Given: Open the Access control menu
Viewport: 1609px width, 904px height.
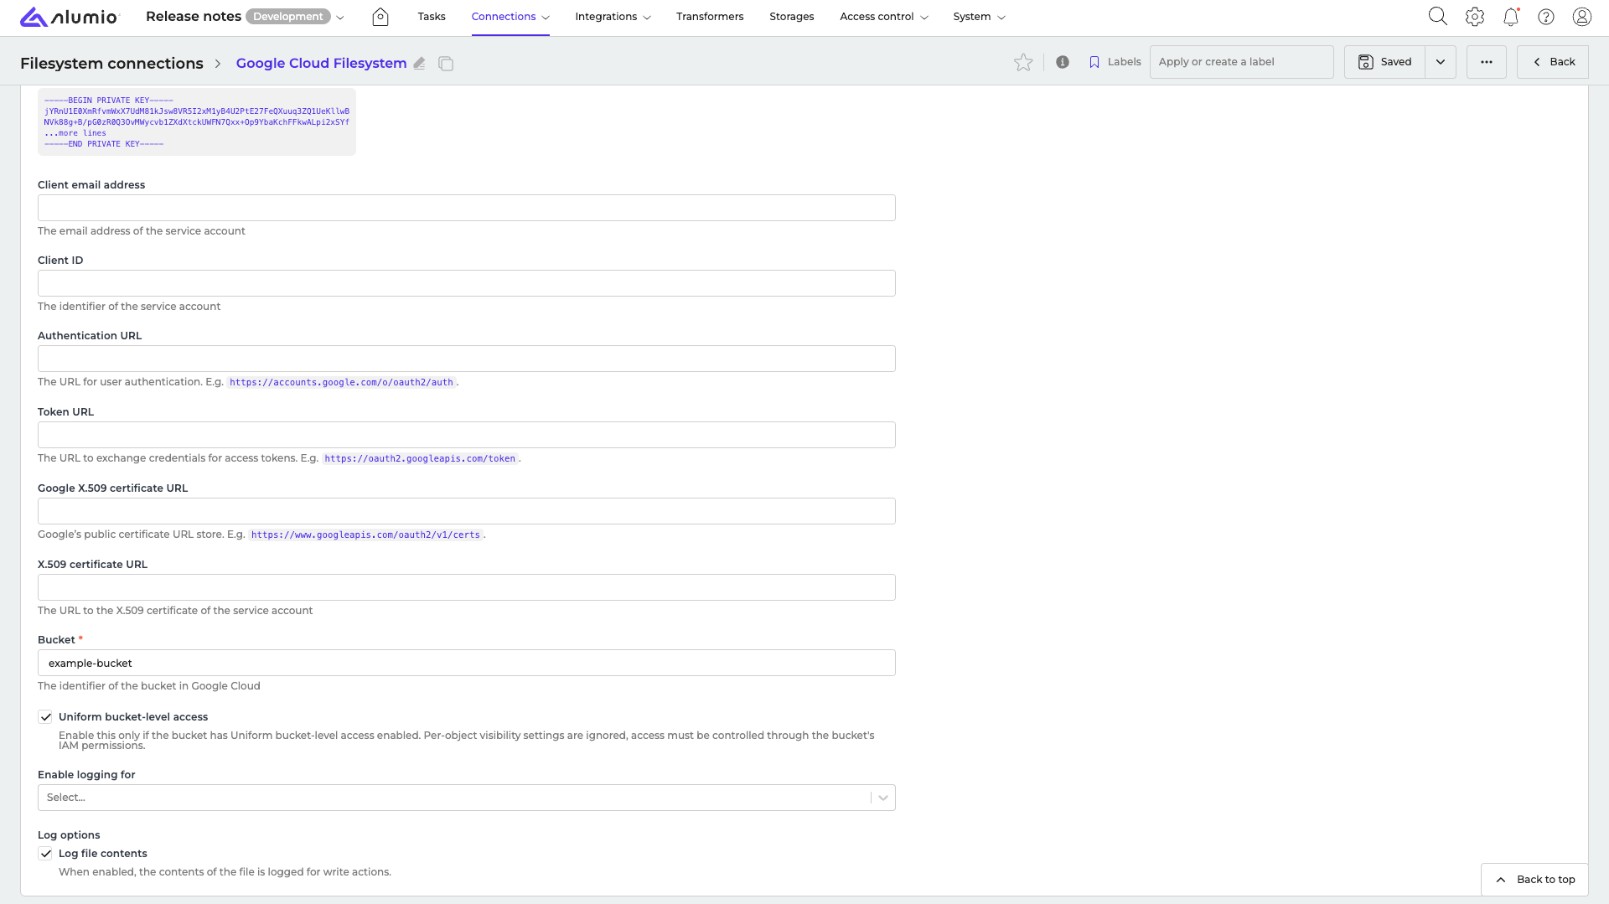Looking at the screenshot, I should 884,17.
